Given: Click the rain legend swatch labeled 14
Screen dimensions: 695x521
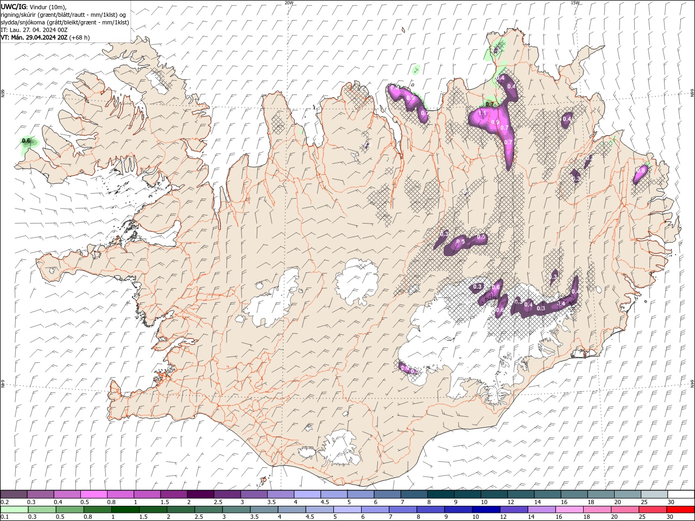Looking at the screenshot, I should pos(542,510).
